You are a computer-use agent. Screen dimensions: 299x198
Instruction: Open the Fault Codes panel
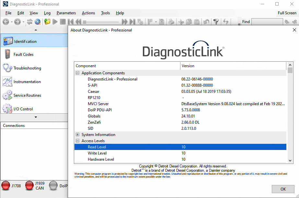(x=34, y=55)
